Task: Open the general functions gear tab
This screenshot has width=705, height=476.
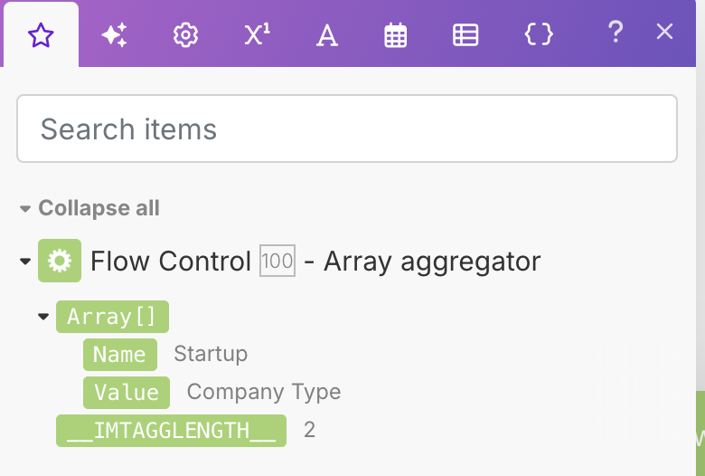Action: [x=185, y=34]
